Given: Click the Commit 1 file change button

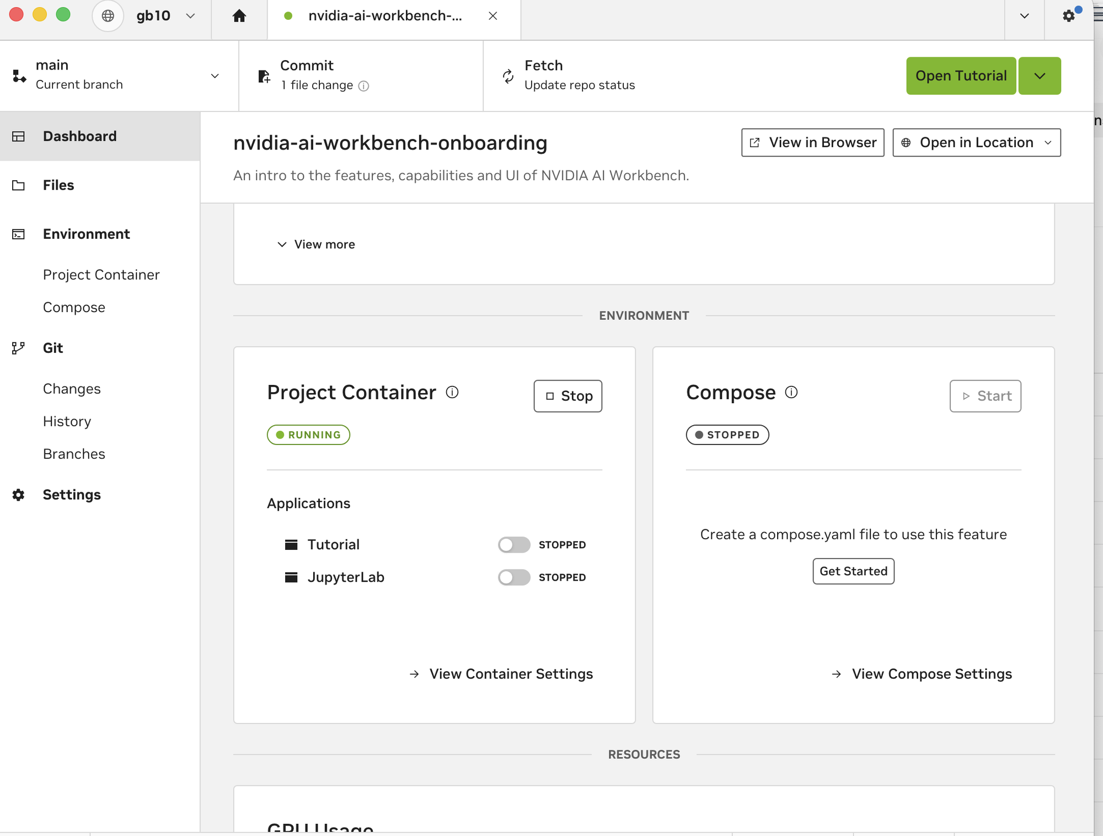Looking at the screenshot, I should click(361, 76).
